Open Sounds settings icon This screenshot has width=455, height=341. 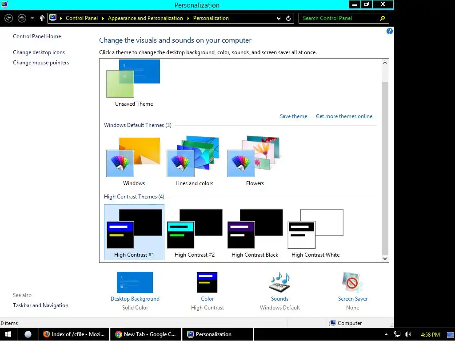point(279,282)
